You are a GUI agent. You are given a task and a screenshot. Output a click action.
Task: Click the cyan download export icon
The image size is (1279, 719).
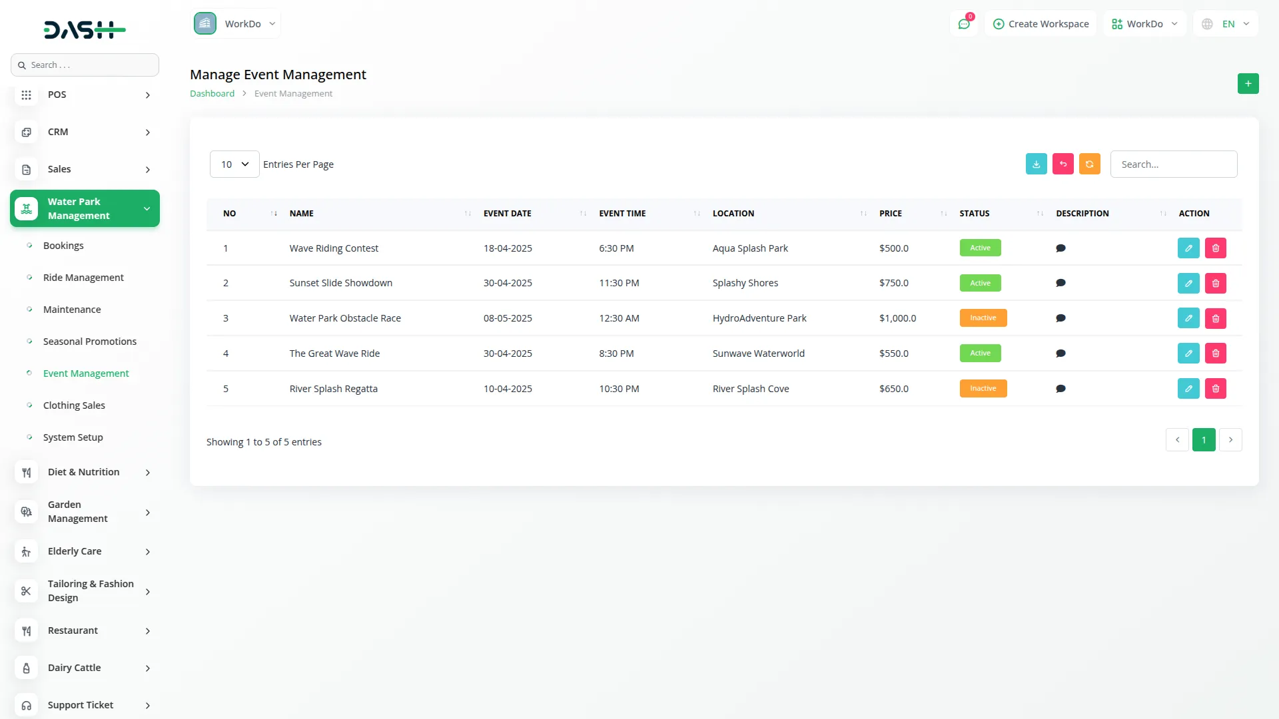pos(1036,164)
